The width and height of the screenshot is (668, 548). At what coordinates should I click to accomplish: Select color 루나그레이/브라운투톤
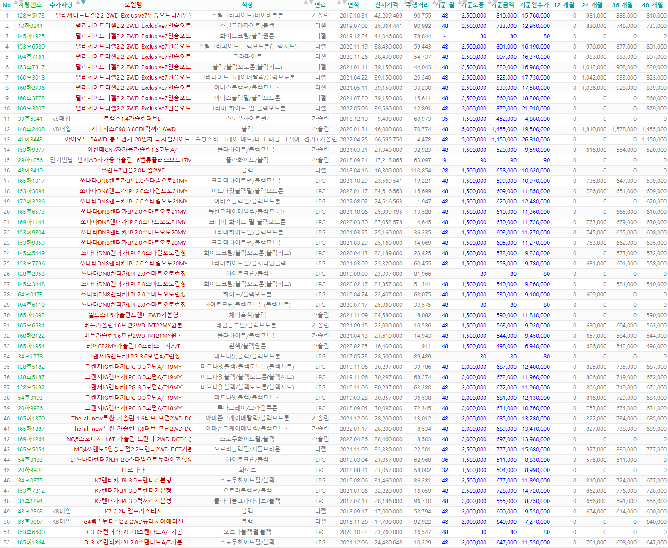(x=247, y=408)
